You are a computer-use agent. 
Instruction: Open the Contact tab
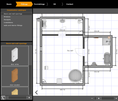[x=70, y=4]
